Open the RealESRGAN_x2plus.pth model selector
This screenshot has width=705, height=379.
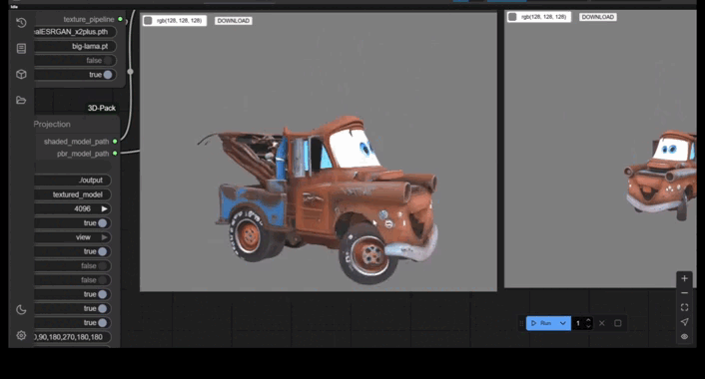75,32
